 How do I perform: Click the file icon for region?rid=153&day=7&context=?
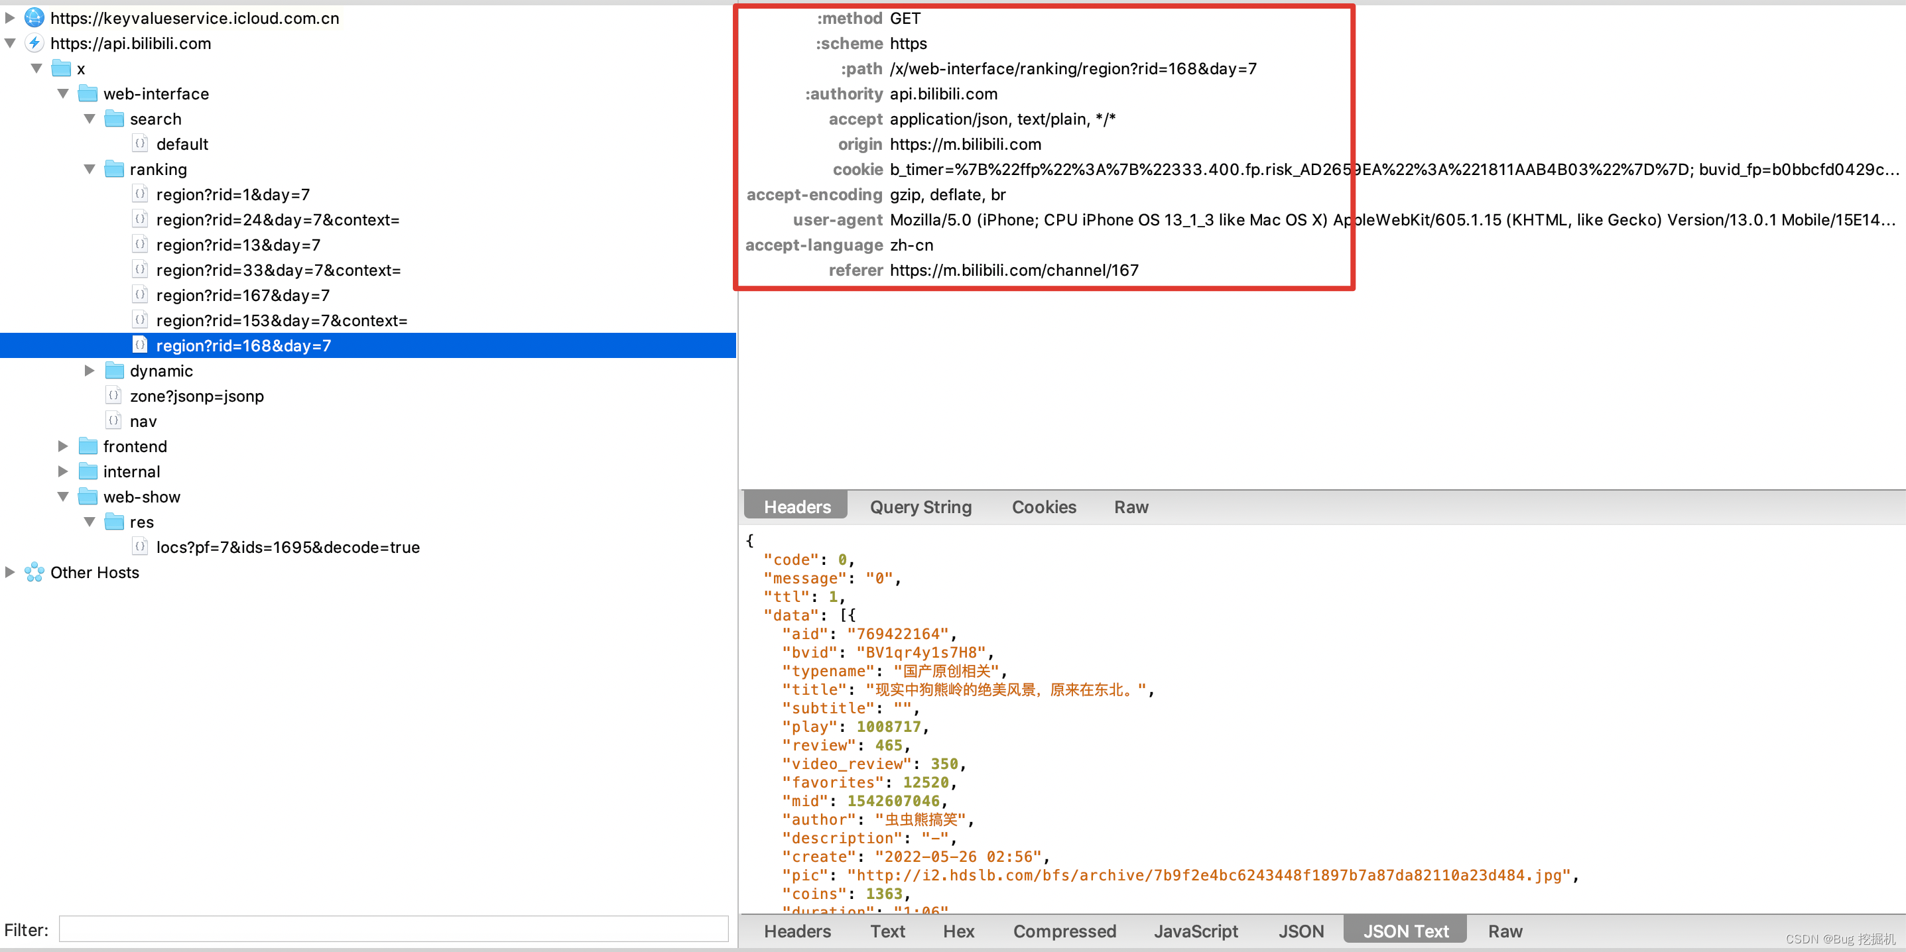pyautogui.click(x=140, y=320)
